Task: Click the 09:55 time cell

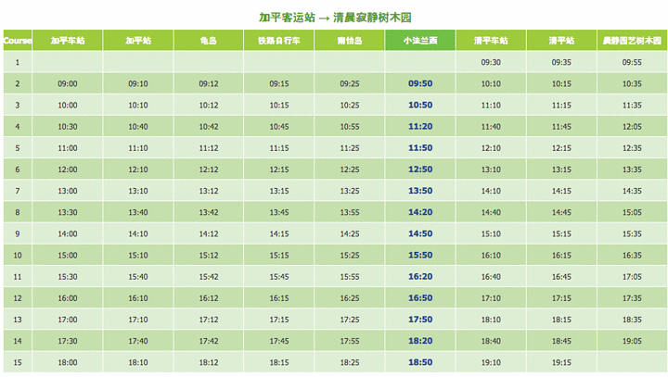Action: [632, 62]
